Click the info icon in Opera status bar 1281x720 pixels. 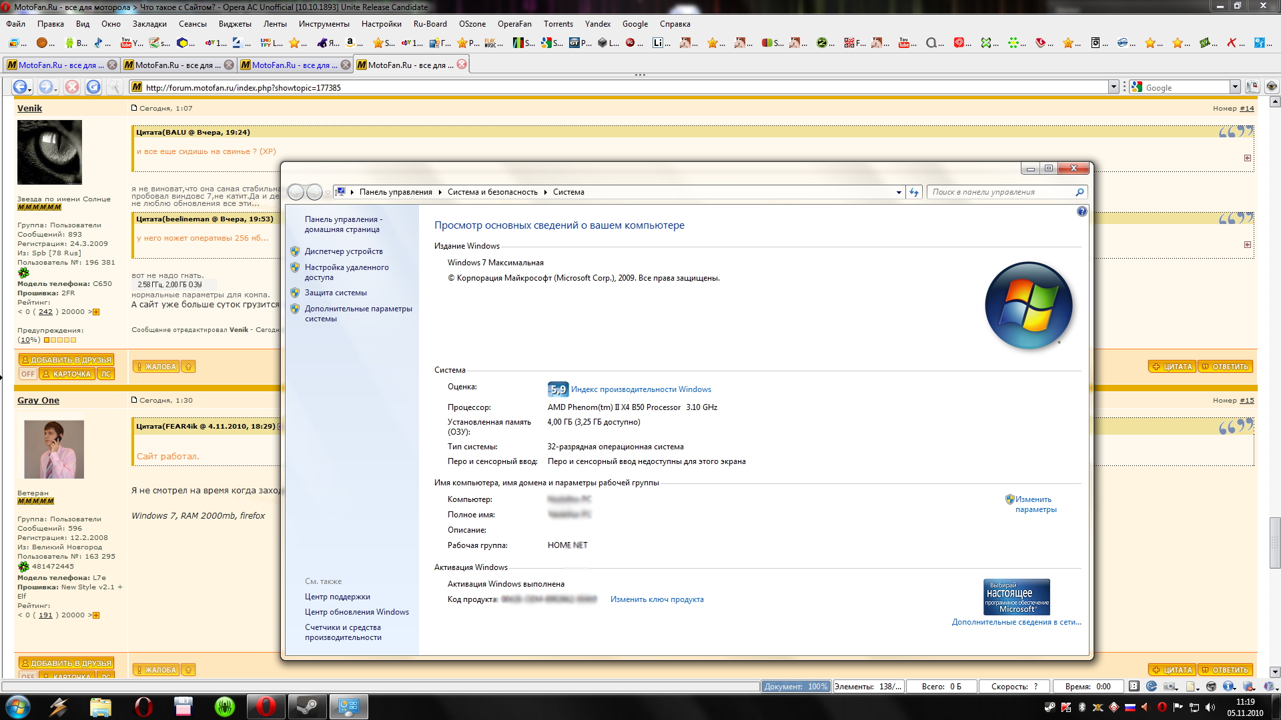click(1229, 687)
